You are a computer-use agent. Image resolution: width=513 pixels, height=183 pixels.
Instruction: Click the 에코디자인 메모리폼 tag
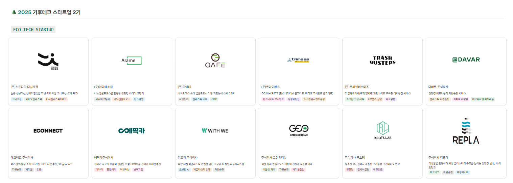tap(483, 99)
